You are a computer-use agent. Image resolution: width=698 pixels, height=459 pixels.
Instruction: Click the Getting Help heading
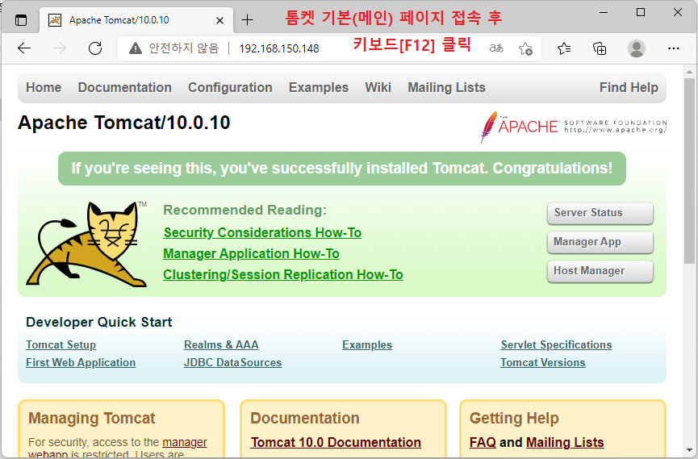tap(514, 419)
